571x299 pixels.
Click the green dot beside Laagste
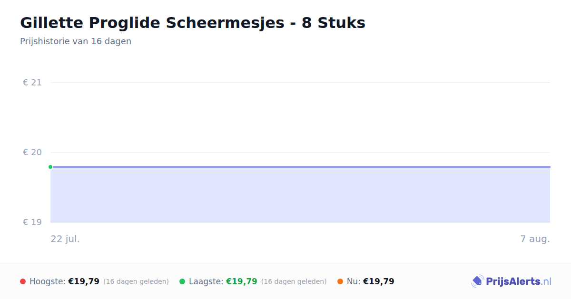(182, 281)
